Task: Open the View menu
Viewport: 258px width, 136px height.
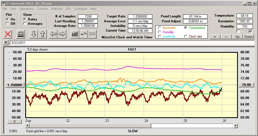Action: click(13, 9)
